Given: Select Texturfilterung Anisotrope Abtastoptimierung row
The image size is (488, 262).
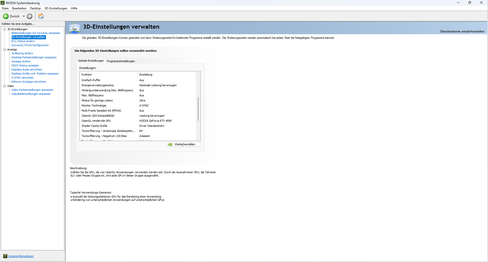Looking at the screenshot, I should point(138,131).
